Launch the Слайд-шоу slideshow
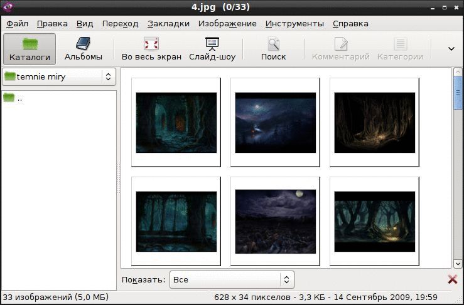Image resolution: width=464 pixels, height=305 pixels. point(212,49)
